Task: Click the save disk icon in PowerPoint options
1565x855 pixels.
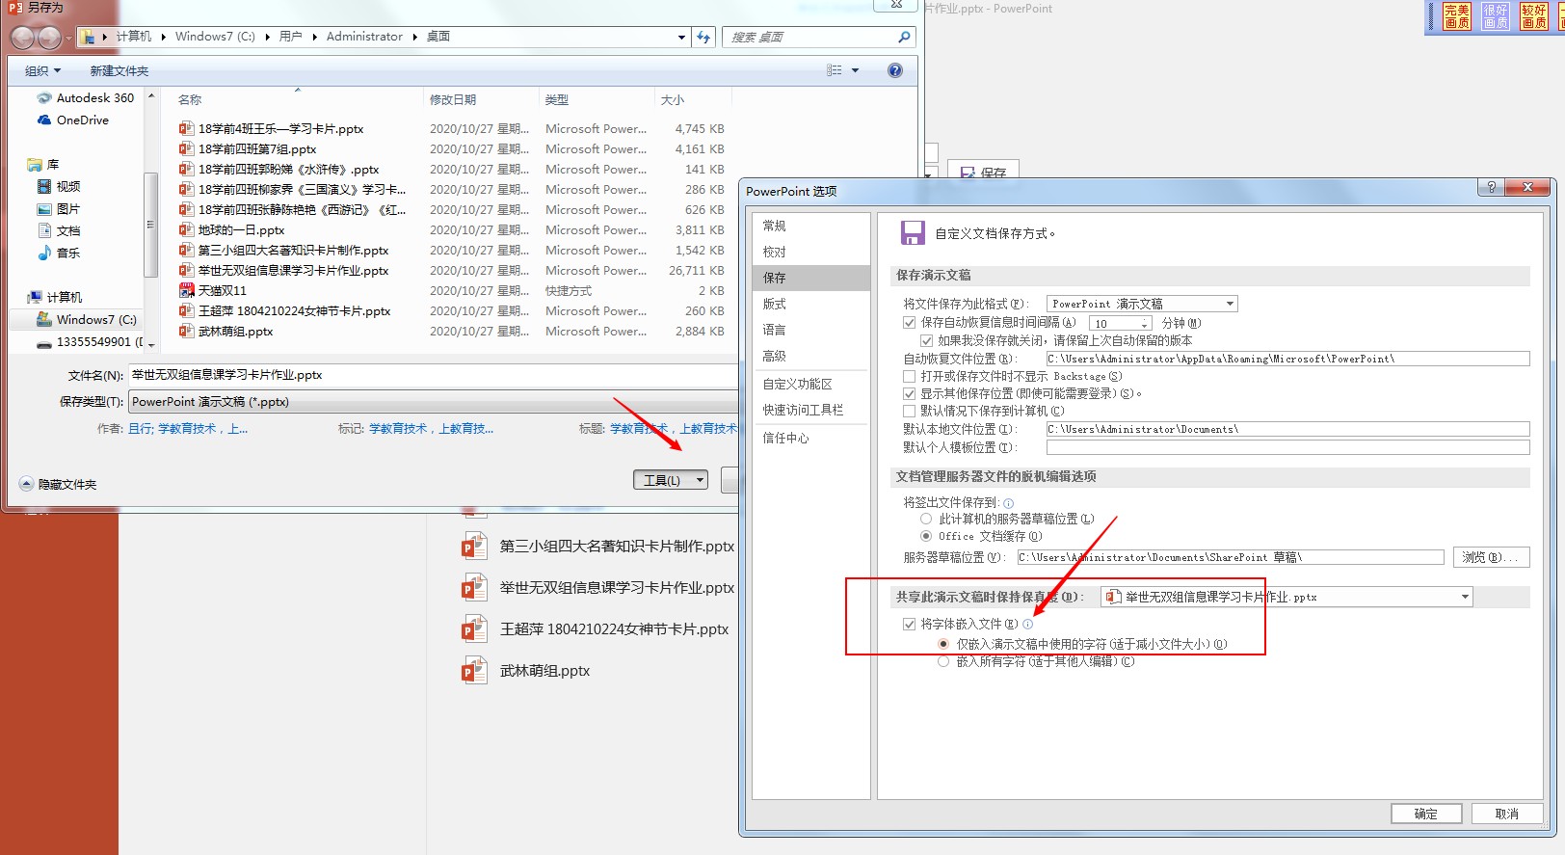Action: click(x=912, y=232)
